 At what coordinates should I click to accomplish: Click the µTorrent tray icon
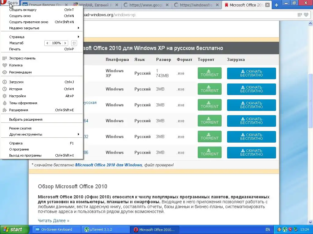pyautogui.click(x=285, y=230)
